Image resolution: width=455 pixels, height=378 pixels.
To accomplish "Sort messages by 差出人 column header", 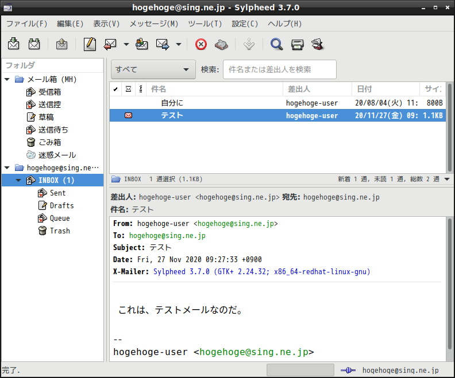I will [318, 89].
